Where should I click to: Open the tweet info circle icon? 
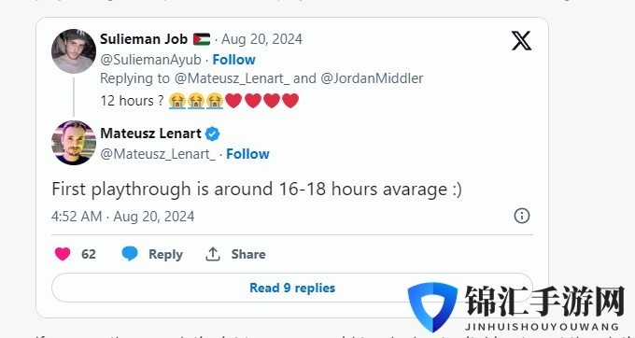point(522,216)
